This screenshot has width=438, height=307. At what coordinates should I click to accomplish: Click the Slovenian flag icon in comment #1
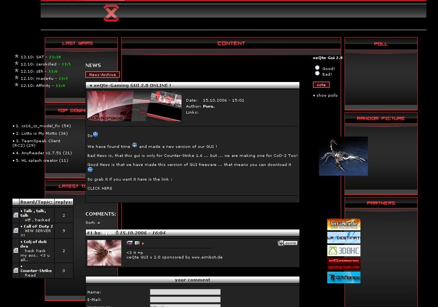(130, 243)
